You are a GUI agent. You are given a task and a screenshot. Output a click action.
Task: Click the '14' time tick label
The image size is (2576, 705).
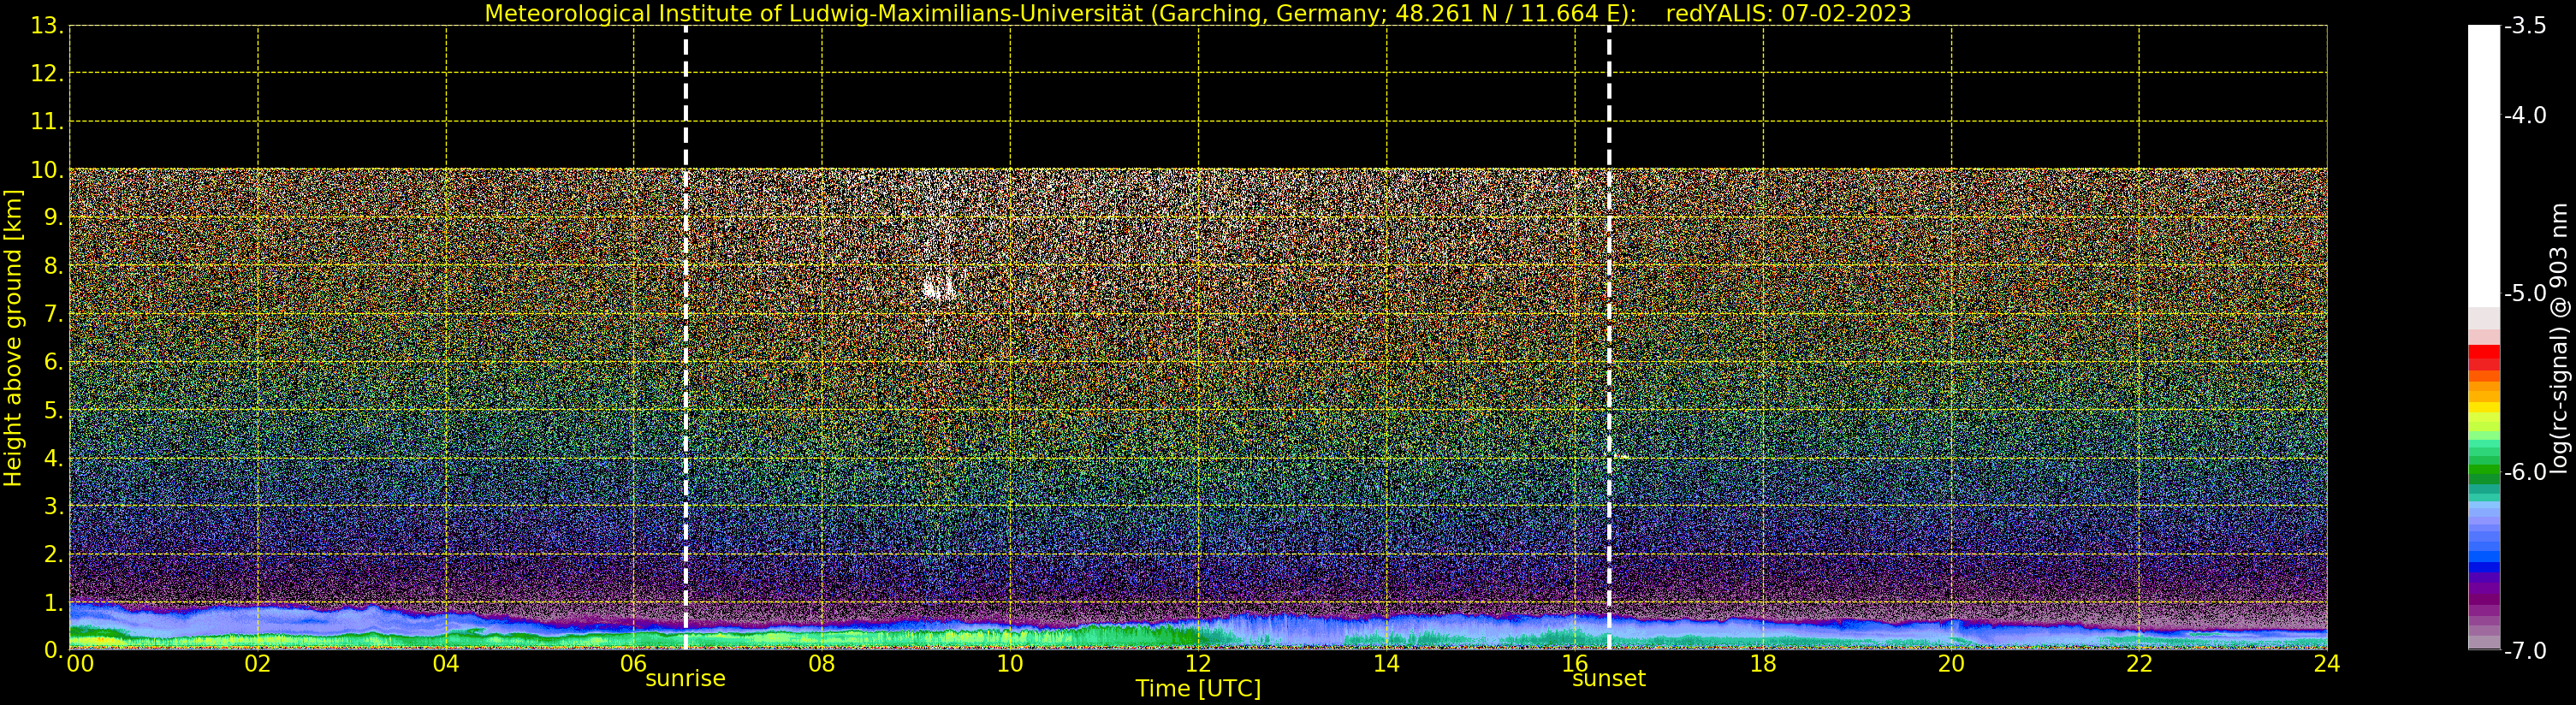pyautogui.click(x=1386, y=664)
